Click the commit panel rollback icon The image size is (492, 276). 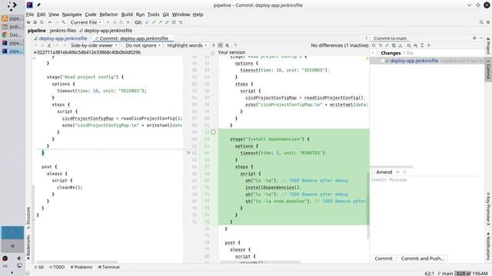click(x=381, y=45)
